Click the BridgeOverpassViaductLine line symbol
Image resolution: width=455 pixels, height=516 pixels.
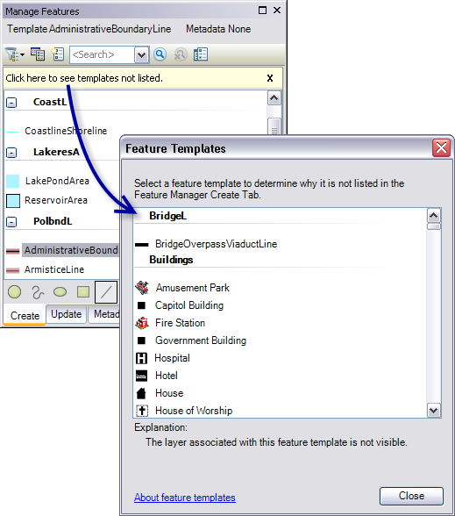click(x=142, y=244)
